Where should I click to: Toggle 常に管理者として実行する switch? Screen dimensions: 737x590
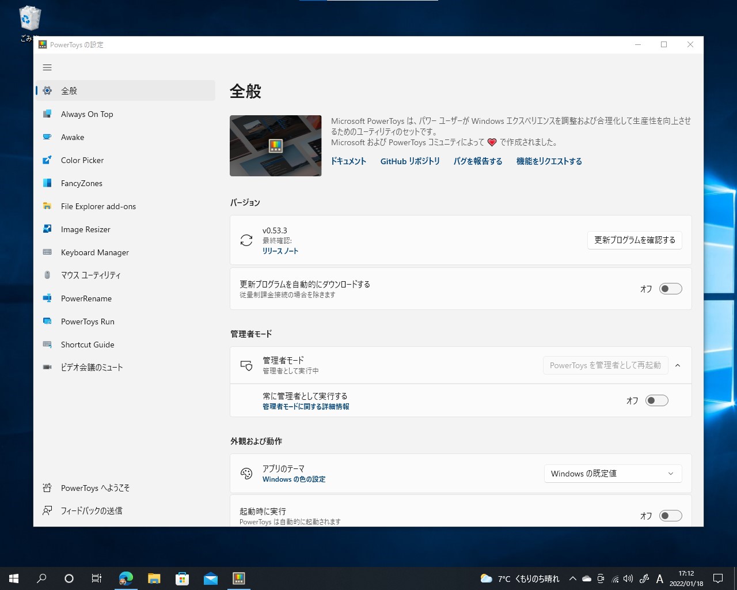[x=657, y=400]
